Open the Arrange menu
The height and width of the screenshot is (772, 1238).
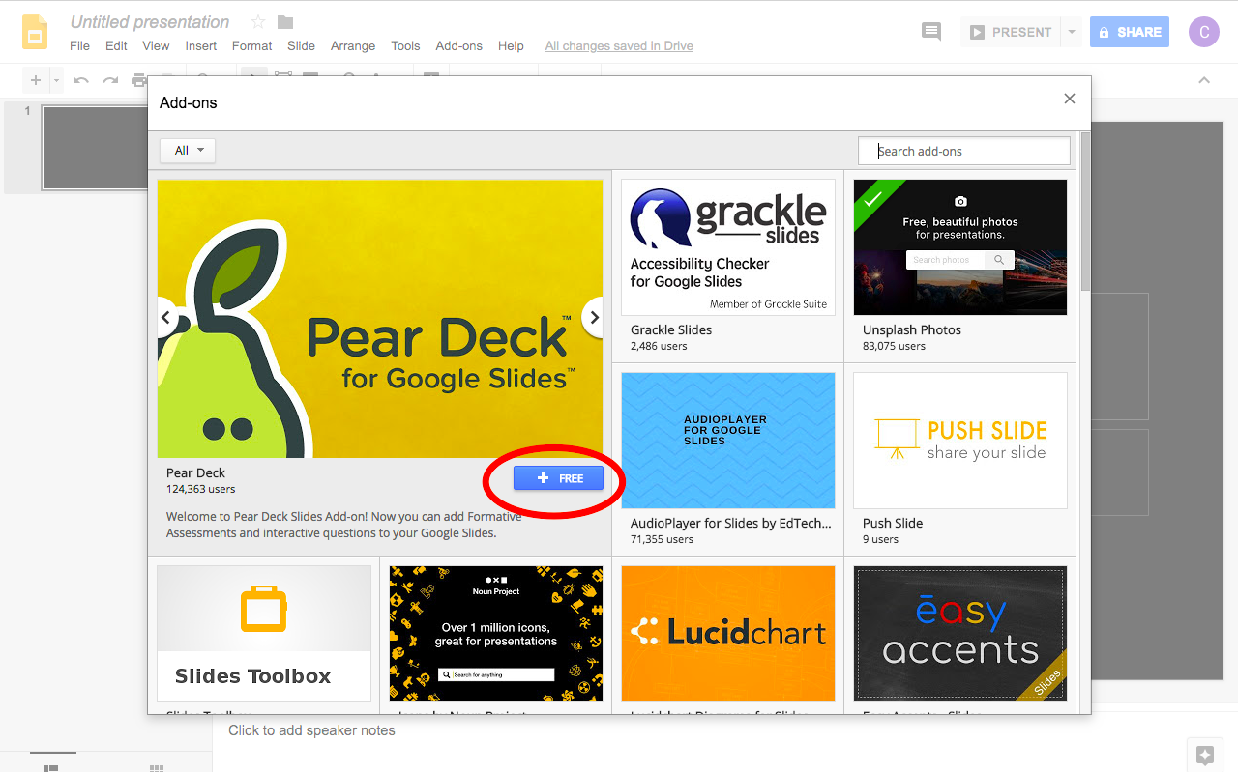[x=353, y=45]
